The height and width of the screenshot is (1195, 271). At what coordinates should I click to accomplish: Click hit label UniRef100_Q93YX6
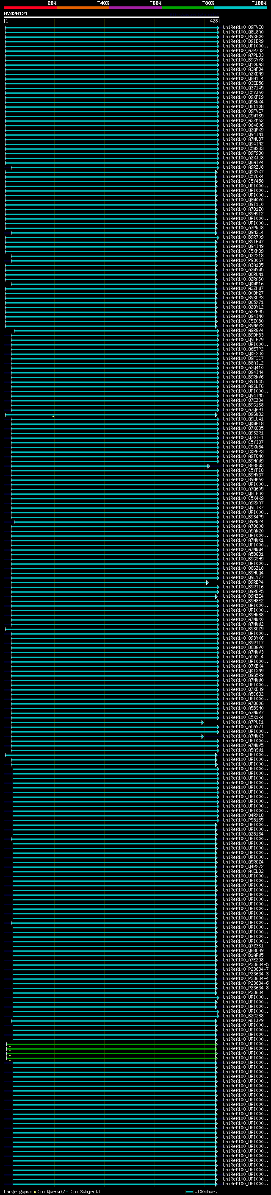pos(243,639)
